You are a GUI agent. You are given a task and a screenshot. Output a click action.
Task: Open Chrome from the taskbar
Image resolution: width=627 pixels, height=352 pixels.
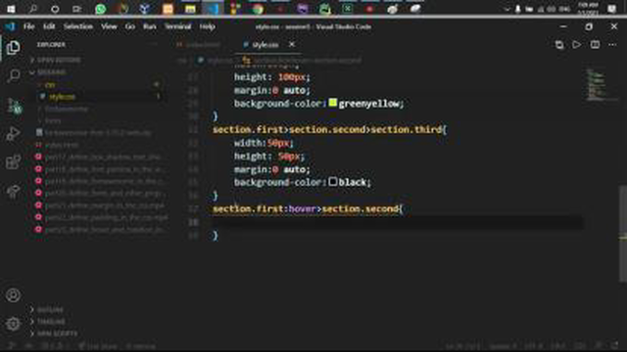258,9
